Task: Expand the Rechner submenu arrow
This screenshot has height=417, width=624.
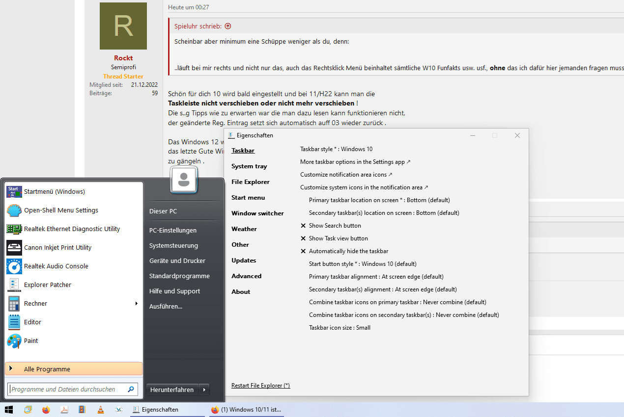Action: (x=137, y=304)
